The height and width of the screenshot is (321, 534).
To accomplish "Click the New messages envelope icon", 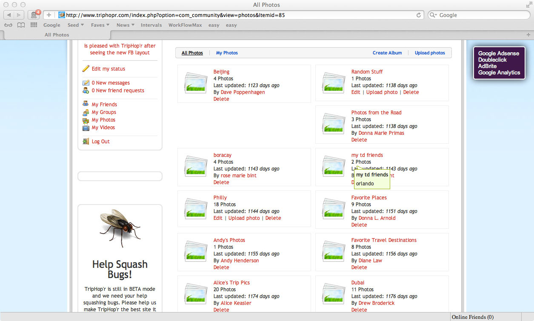I will click(x=86, y=83).
